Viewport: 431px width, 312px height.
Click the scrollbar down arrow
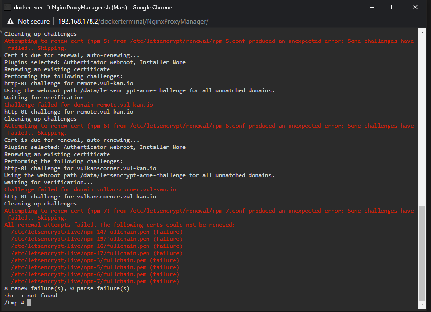tap(422, 304)
